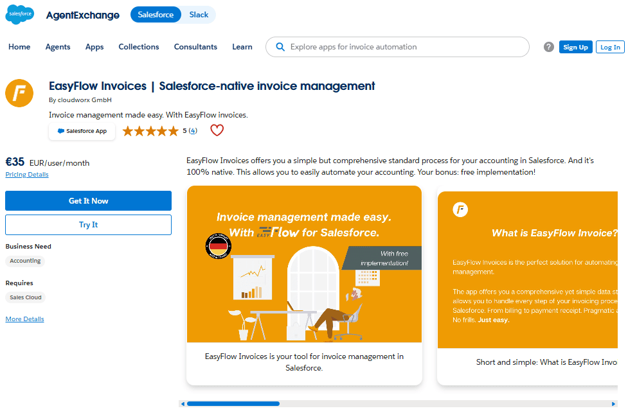Viewport: 628px width, 413px height.
Task: Open the help question mark icon
Action: click(x=549, y=47)
